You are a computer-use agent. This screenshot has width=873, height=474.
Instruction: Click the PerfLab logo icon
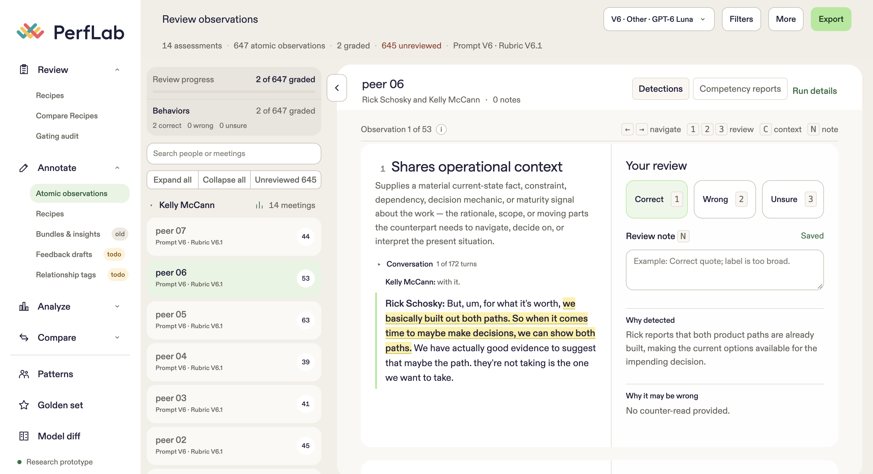click(x=31, y=31)
